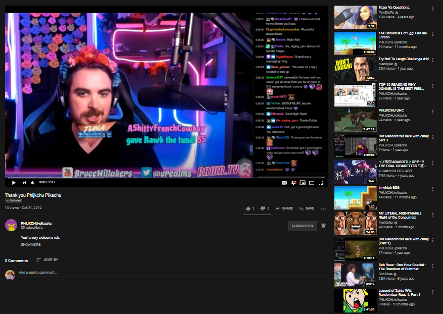Expand description with SHOW MORE
Viewport: 443px width, 314px height.
31,244
